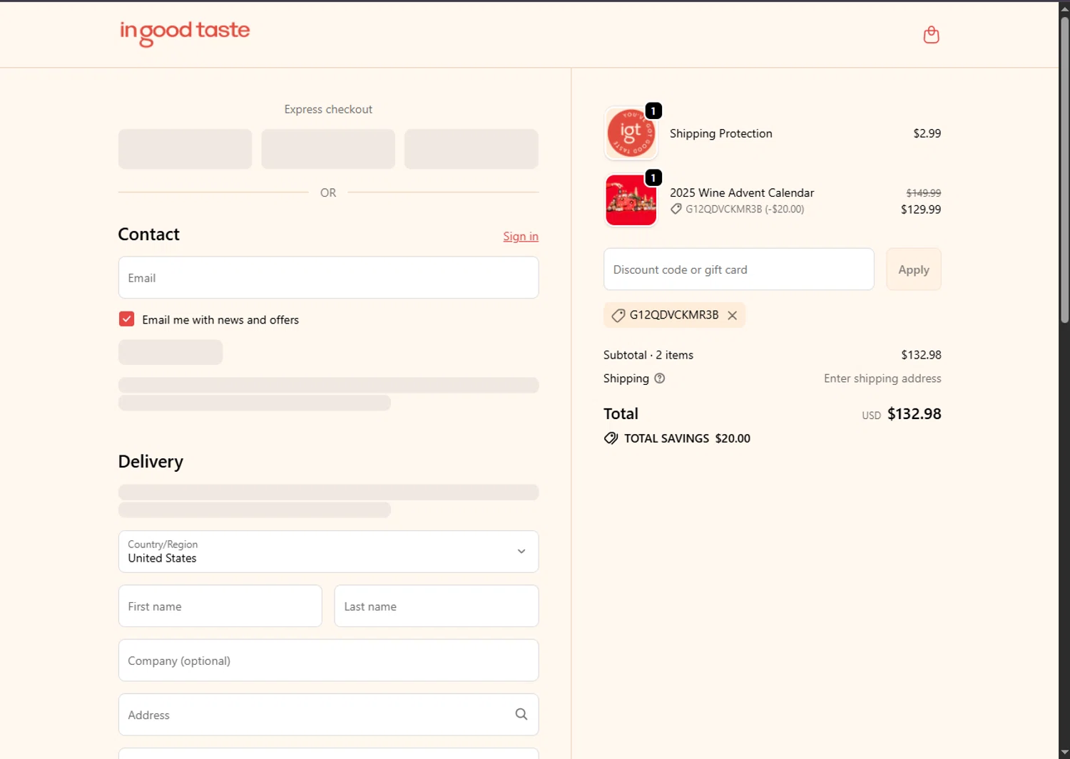Focus the Address input field
The height and width of the screenshot is (759, 1070).
coord(328,715)
